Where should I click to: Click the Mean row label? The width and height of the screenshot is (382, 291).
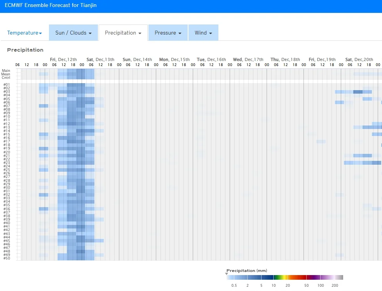point(5,74)
